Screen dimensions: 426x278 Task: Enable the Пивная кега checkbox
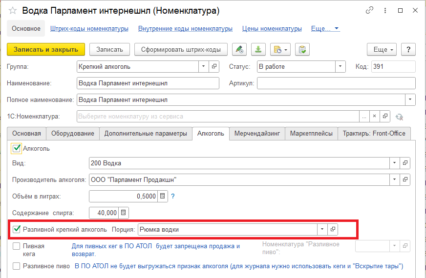tap(17, 246)
